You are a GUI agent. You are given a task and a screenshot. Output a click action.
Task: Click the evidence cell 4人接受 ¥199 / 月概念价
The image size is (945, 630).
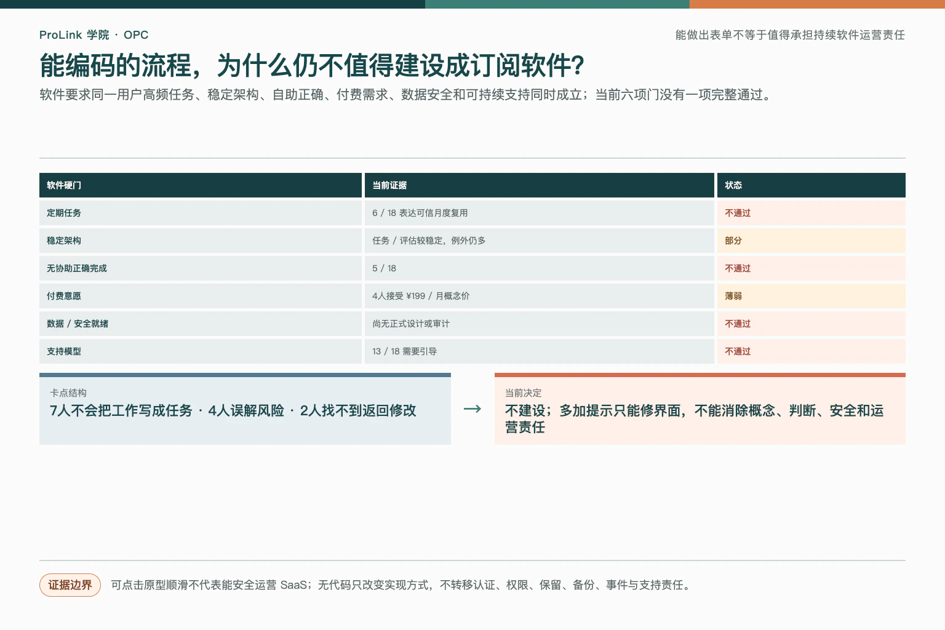[x=540, y=296]
